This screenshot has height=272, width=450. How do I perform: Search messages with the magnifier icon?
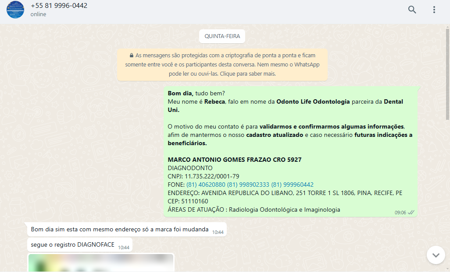click(x=412, y=10)
